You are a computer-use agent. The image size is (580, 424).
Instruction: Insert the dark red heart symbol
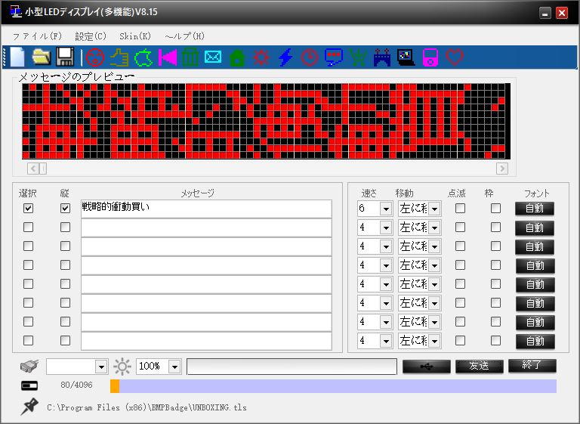[x=455, y=57]
